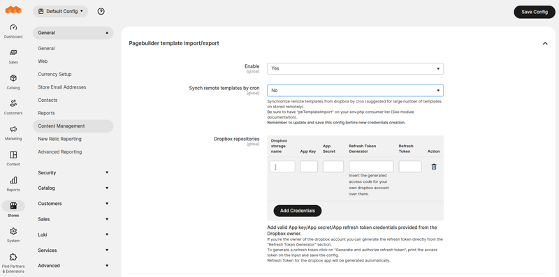Focus the Refresh Token input field
559x277 pixels.
coord(410,167)
